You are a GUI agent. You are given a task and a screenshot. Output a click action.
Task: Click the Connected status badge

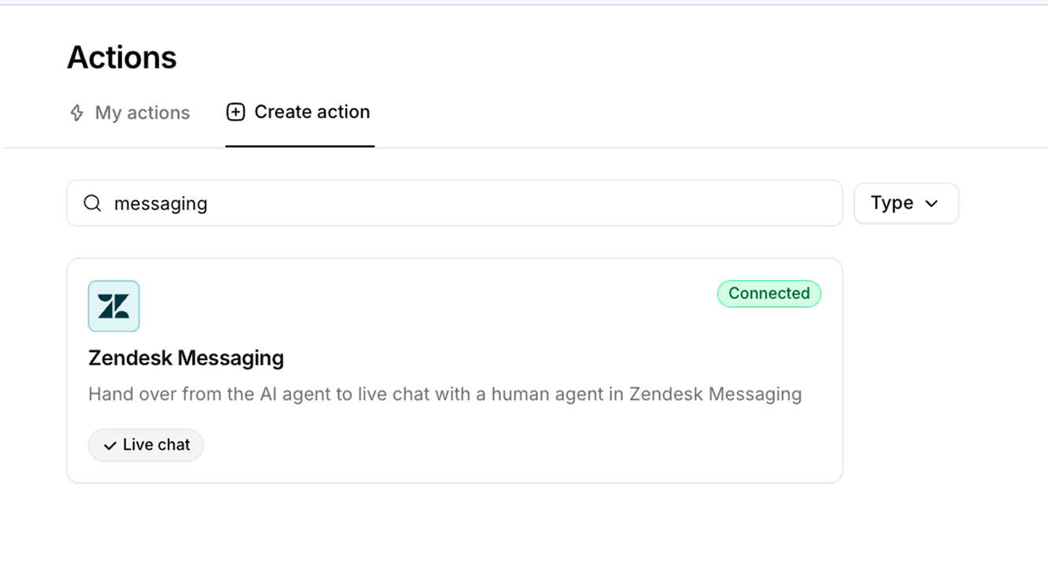point(769,294)
